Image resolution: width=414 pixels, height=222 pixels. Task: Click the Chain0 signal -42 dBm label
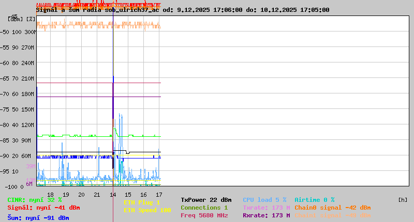[x=332, y=208]
